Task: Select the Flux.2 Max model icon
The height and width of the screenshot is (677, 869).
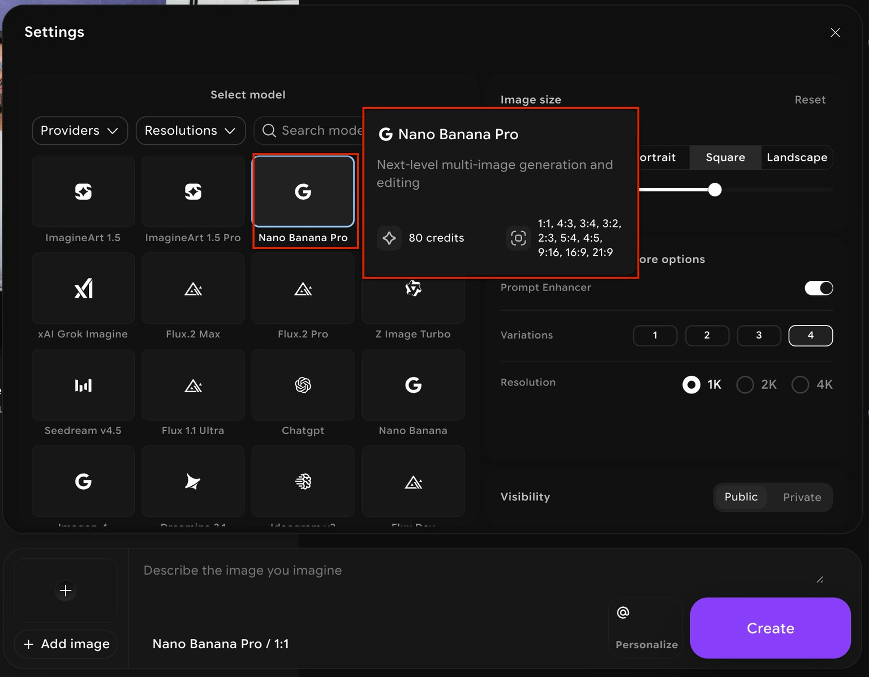Action: click(193, 289)
